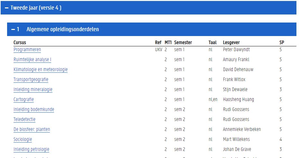The height and width of the screenshot is (158, 299).
Task: Click the SP column header
Action: [282, 42]
